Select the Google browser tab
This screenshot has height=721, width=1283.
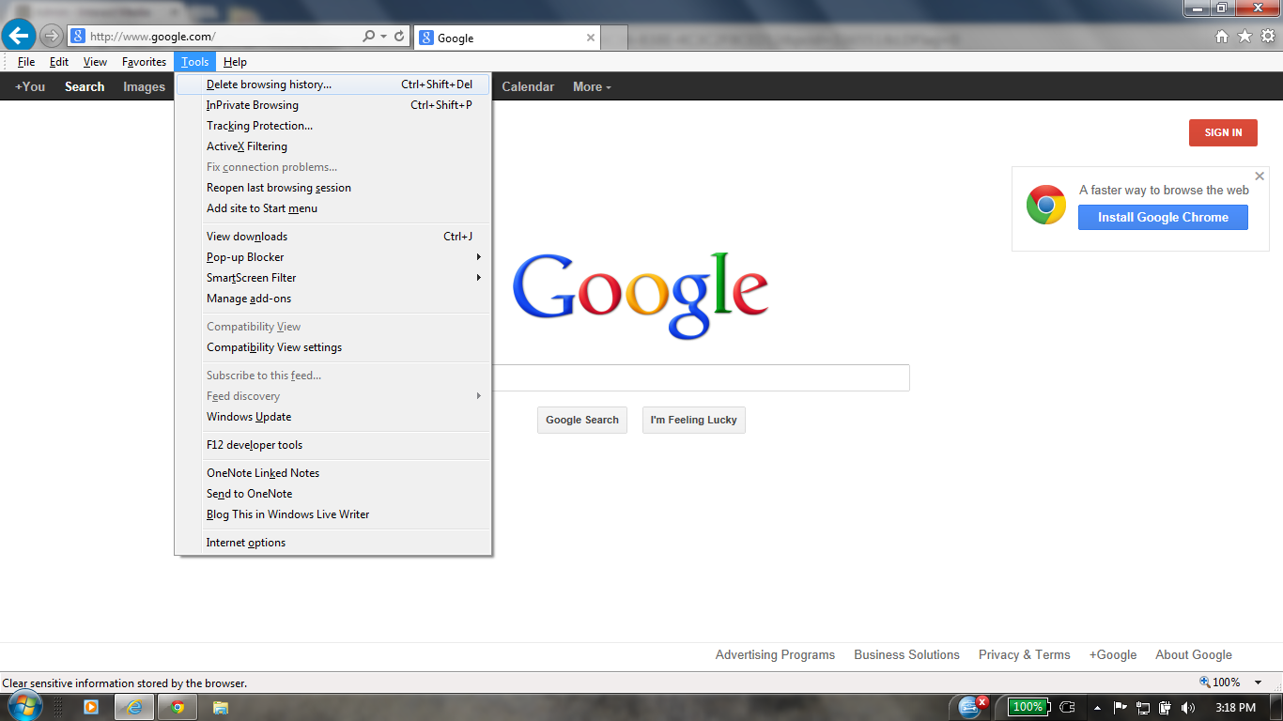506,38
